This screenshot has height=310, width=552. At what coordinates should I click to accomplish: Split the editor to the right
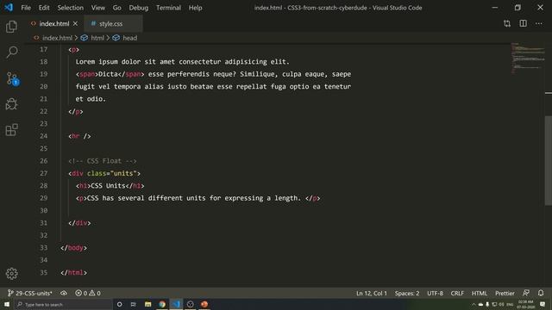[524, 23]
